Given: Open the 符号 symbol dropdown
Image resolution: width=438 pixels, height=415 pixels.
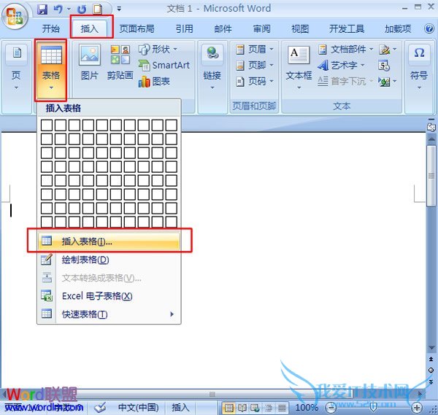Looking at the screenshot, I should [419, 68].
